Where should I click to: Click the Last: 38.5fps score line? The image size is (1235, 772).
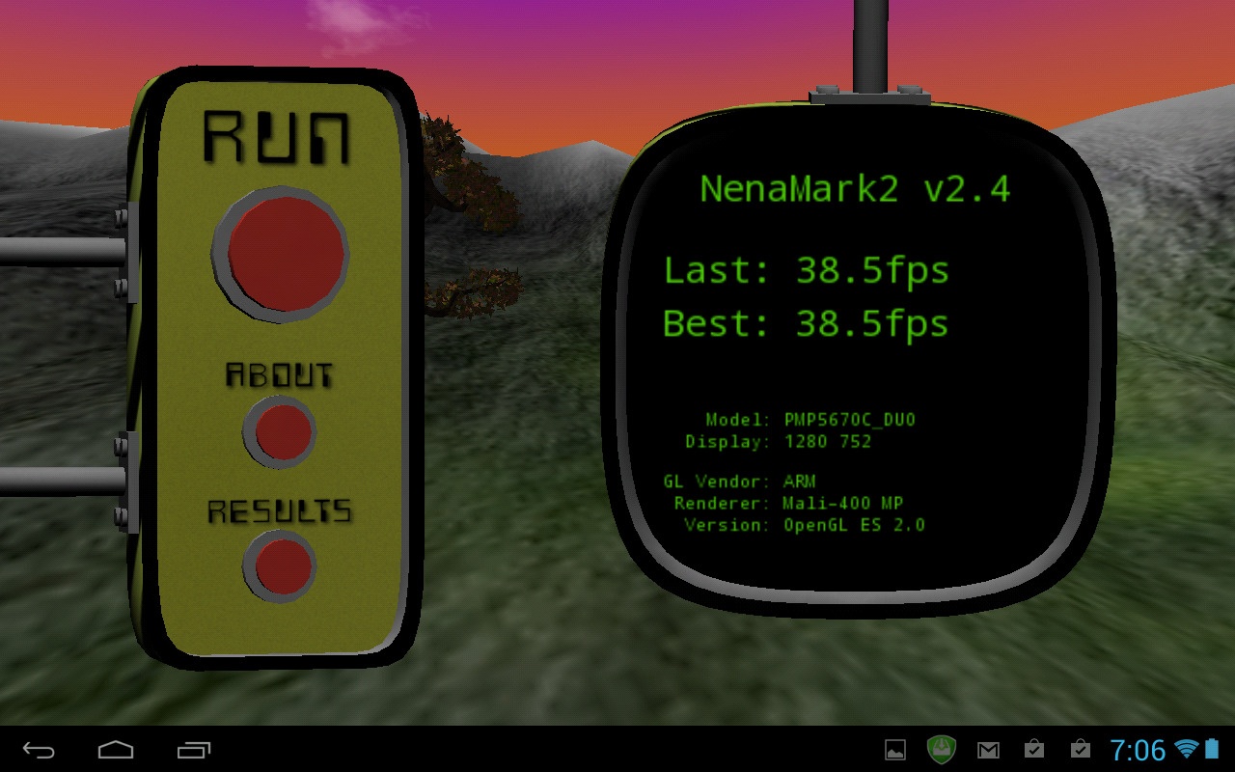tap(807, 271)
